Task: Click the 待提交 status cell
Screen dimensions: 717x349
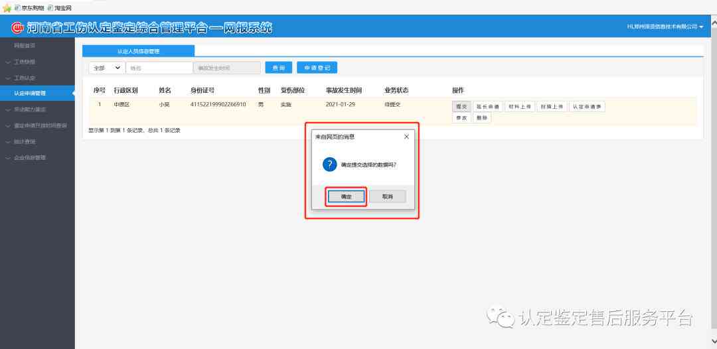Action: (392, 105)
